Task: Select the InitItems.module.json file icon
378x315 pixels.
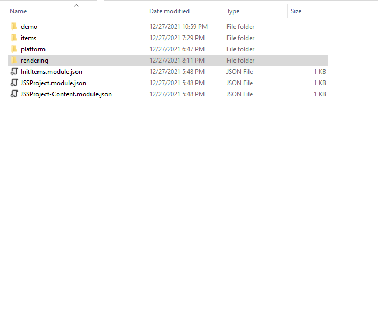Action: [14, 71]
